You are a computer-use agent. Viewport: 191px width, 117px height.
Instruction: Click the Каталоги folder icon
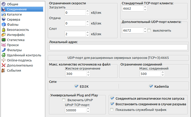tap(4, 14)
